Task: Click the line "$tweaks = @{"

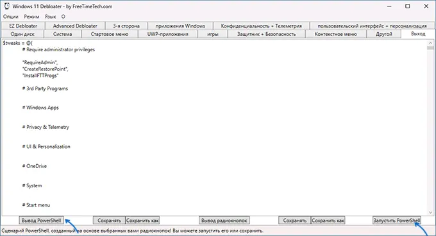Action: [18, 43]
